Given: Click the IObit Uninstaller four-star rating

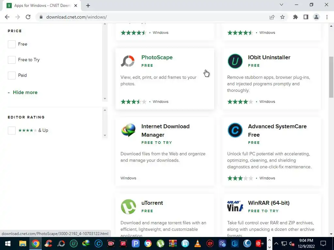Looking at the screenshot, I should (x=240, y=102).
